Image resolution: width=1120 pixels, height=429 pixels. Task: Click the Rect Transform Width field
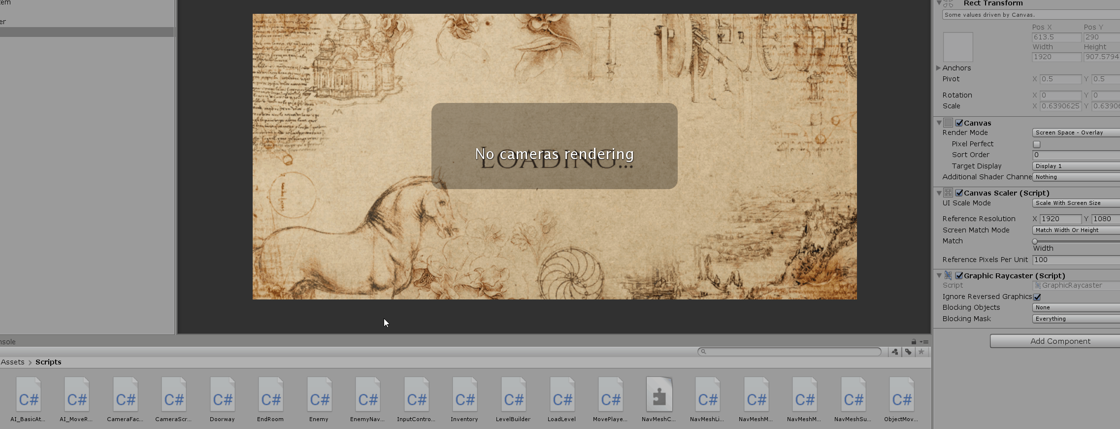tap(1056, 57)
